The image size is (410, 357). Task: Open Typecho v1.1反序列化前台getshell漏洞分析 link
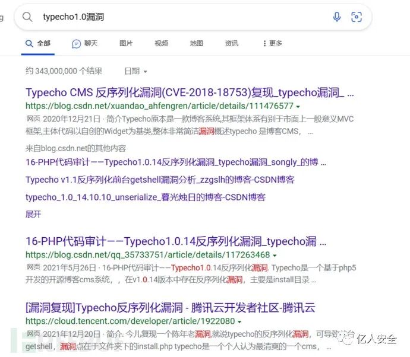[160, 180]
